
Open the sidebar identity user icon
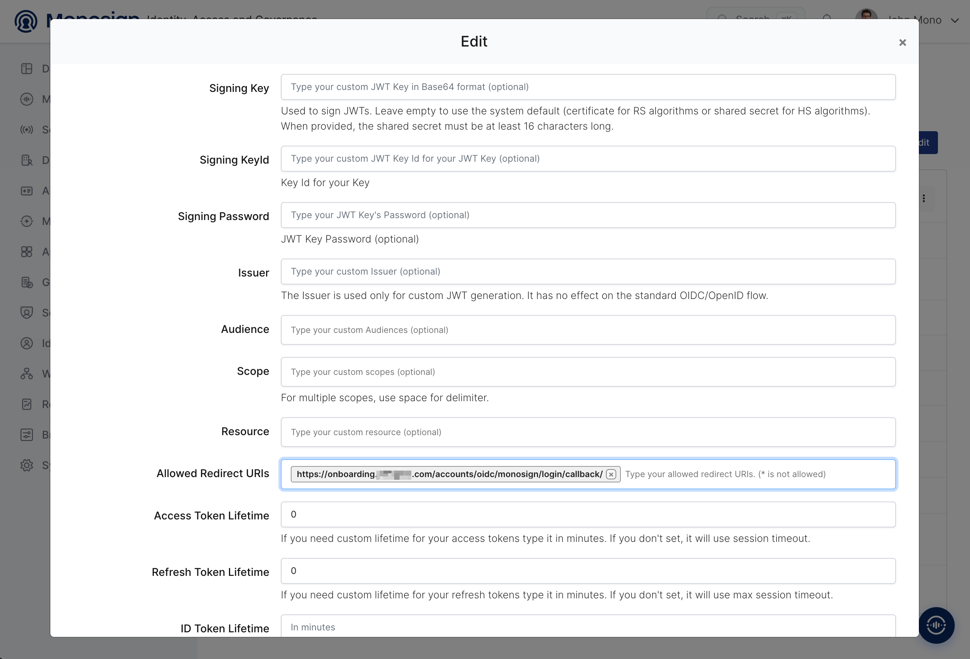(27, 343)
